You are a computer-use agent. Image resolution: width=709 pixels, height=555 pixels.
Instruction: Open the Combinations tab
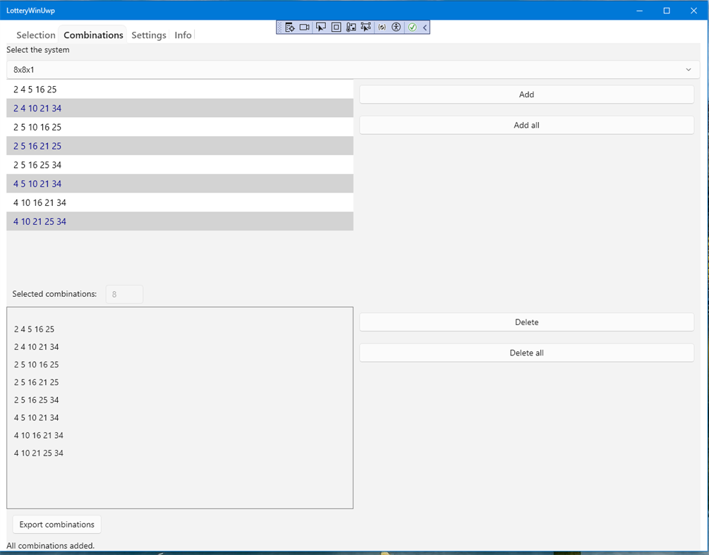[x=93, y=35]
